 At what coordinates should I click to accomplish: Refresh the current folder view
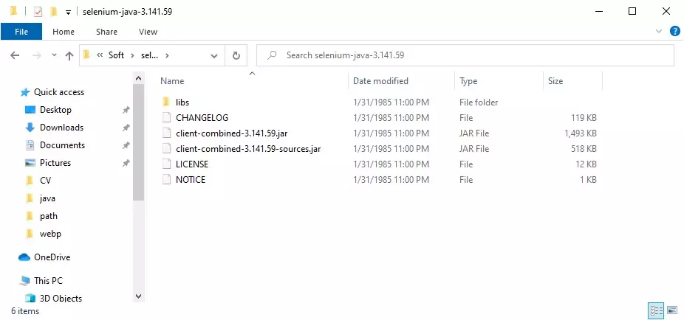pyautogui.click(x=236, y=55)
